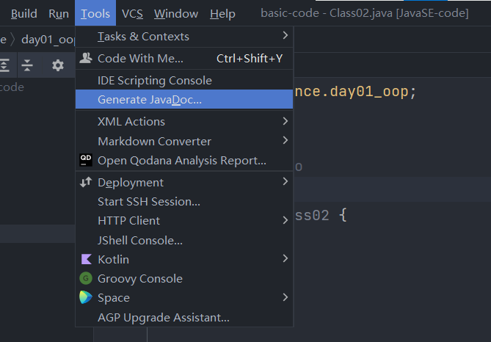The height and width of the screenshot is (342, 491).
Task: Open AGP Upgrade Assistant
Action: [163, 317]
